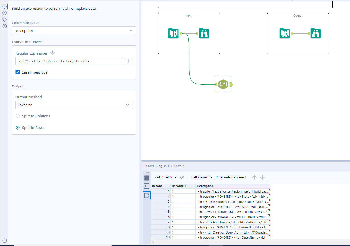
Task: Click the Text Input tool inside the Input container
Action: 173,33
